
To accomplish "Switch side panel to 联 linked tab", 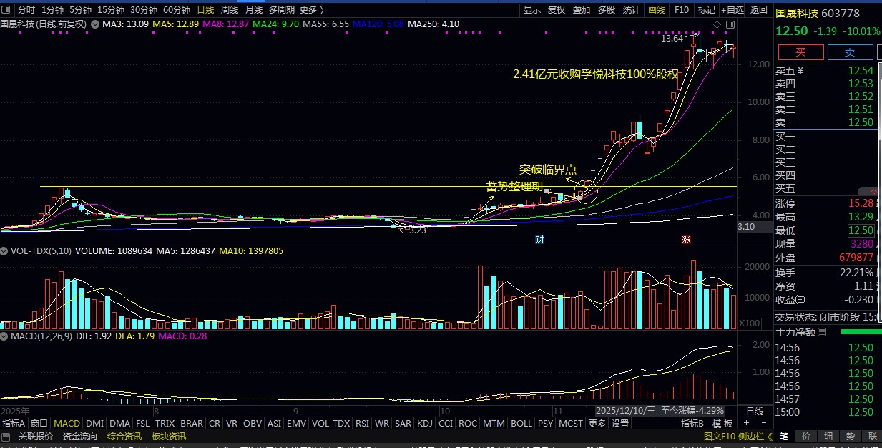I will [872, 437].
